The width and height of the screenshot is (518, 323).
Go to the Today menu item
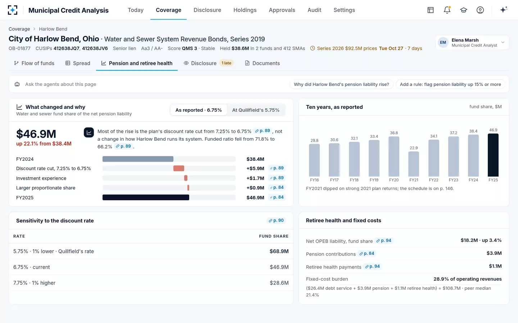pyautogui.click(x=136, y=10)
